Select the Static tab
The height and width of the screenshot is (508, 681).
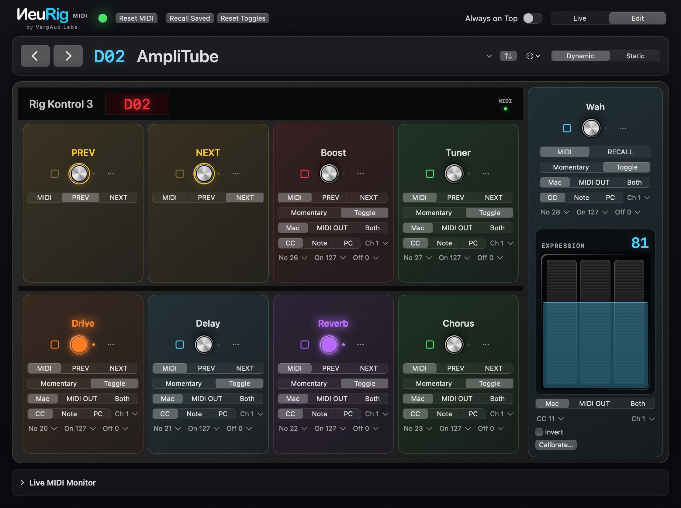(x=635, y=56)
